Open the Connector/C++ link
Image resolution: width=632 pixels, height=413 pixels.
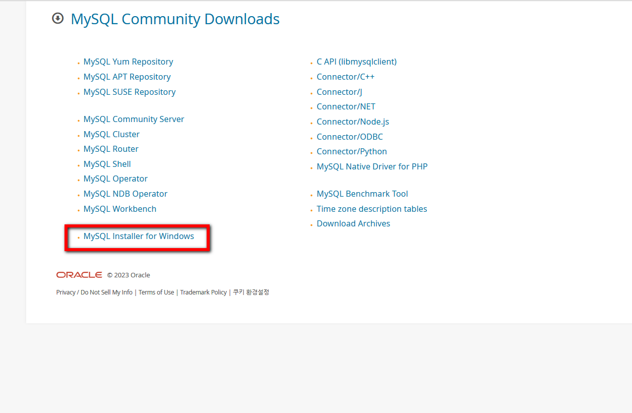(x=346, y=77)
